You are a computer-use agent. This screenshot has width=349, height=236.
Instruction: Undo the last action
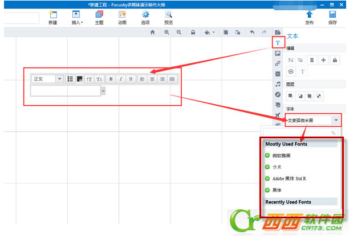252,33
